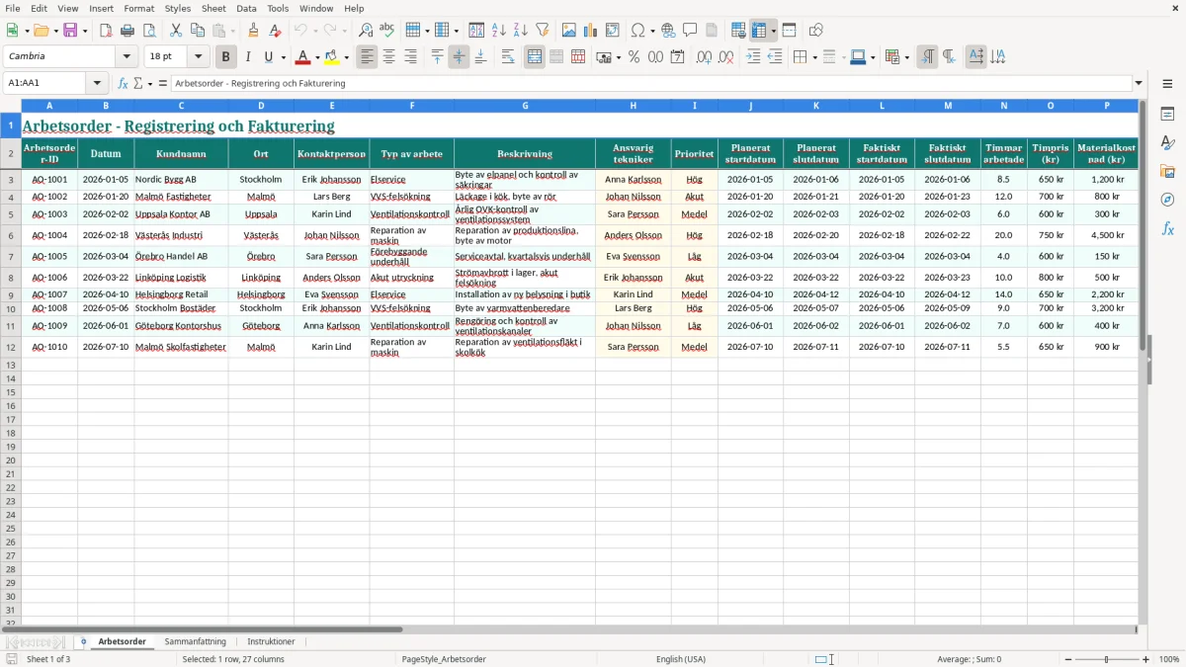Image resolution: width=1186 pixels, height=667 pixels.
Task: Click the Copy icon
Action: coord(198,31)
